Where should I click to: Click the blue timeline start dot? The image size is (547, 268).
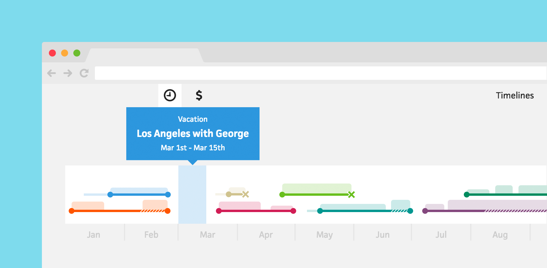point(110,195)
